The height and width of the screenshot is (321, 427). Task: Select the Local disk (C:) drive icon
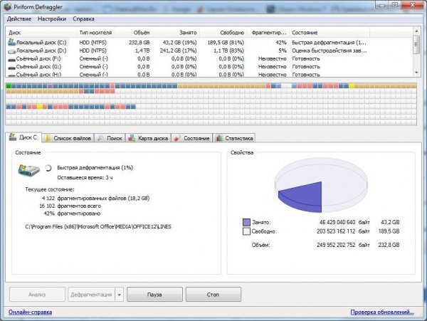11,42
